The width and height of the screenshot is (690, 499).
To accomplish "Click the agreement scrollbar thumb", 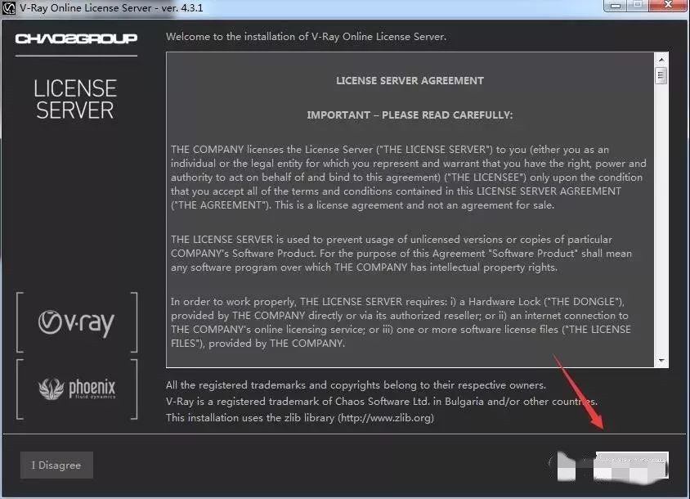I will click(x=661, y=75).
